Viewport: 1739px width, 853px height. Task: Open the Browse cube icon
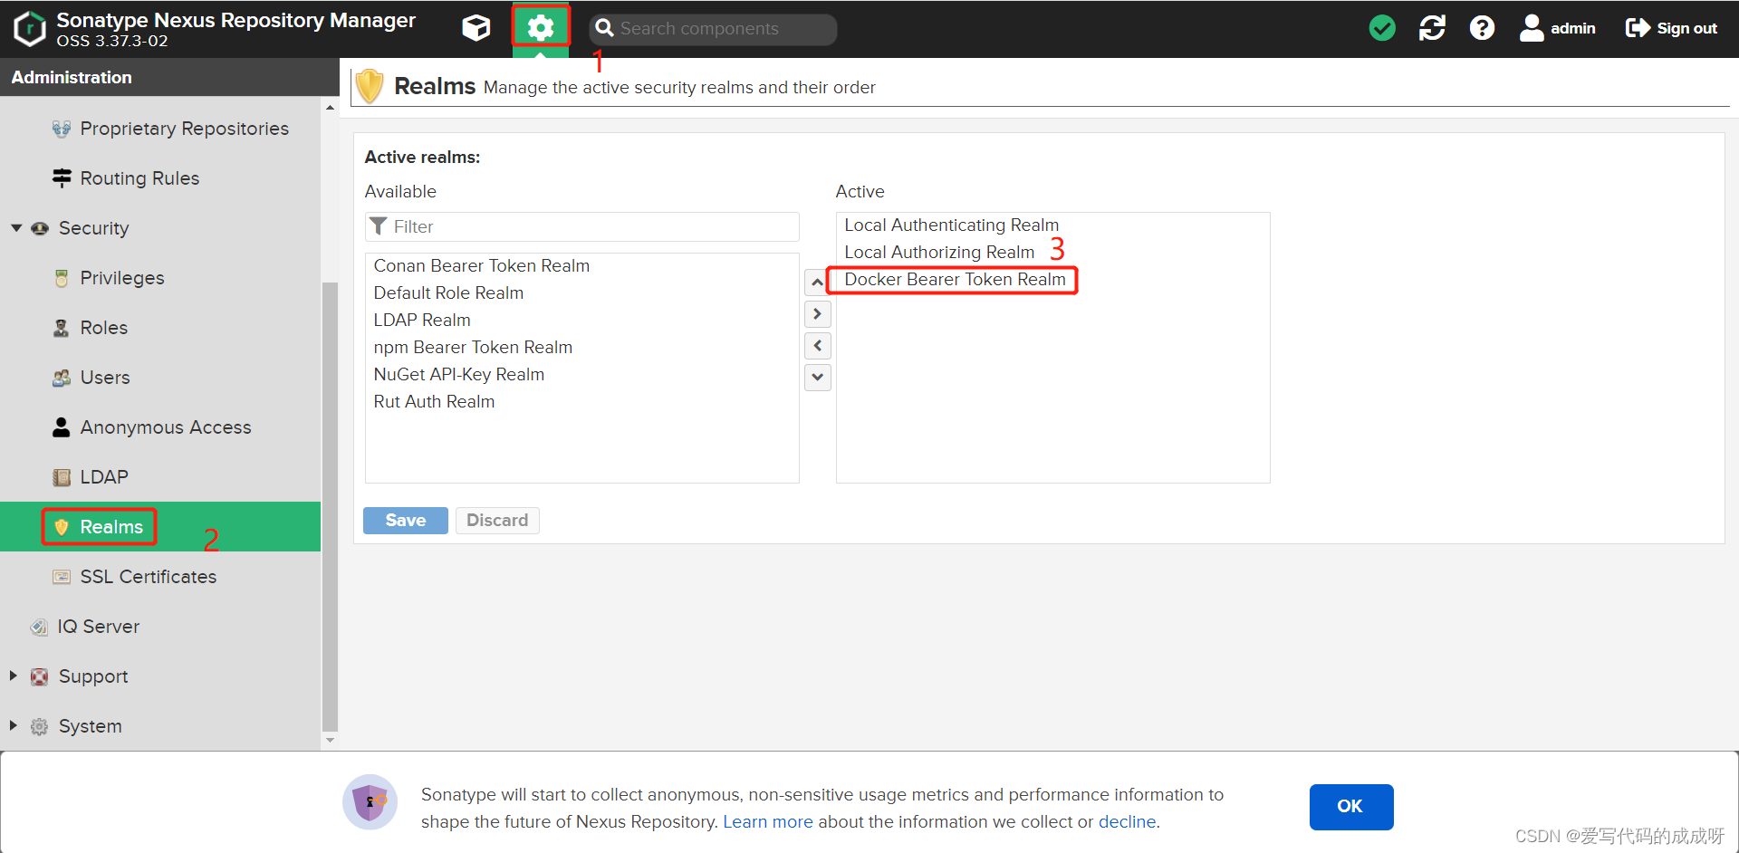click(x=476, y=28)
